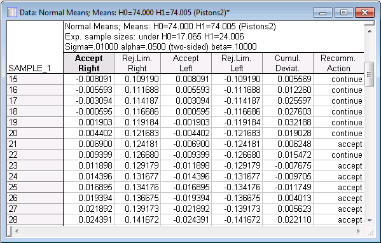Click the vertical scrollbar thumb
381x243 pixels.
pyautogui.click(x=370, y=74)
